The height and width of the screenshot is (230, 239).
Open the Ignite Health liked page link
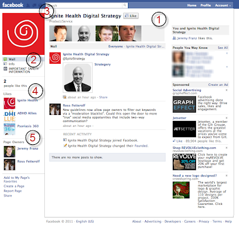(x=27, y=100)
